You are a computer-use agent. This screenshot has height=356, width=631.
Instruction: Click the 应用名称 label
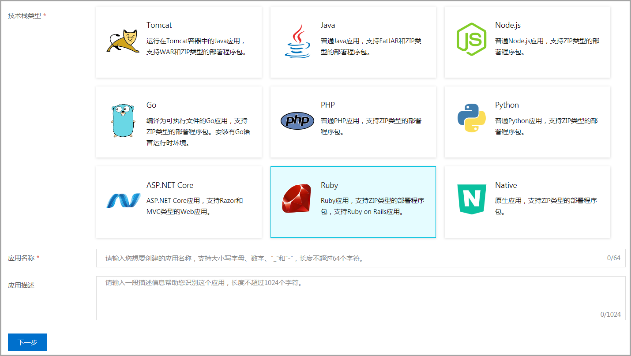tap(21, 258)
